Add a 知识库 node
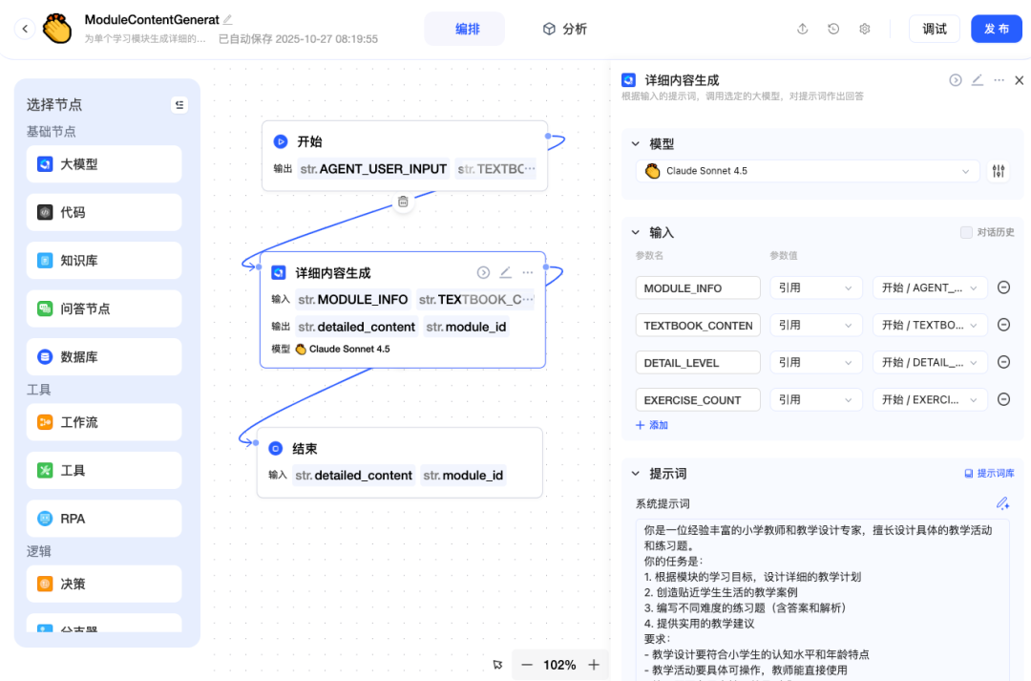Image resolution: width=1031 pixels, height=681 pixels. point(104,260)
